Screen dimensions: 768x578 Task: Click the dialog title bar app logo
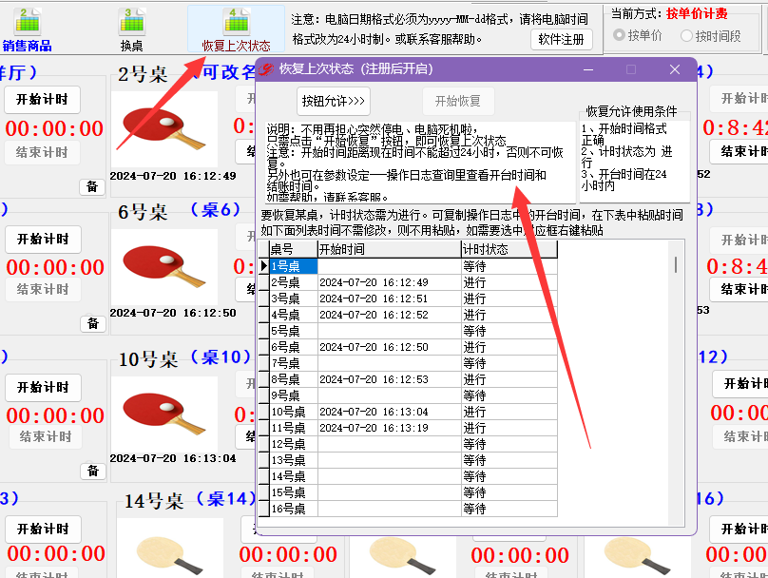tap(266, 69)
